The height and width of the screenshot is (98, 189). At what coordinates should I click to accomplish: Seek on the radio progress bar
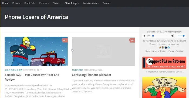(160, 36)
